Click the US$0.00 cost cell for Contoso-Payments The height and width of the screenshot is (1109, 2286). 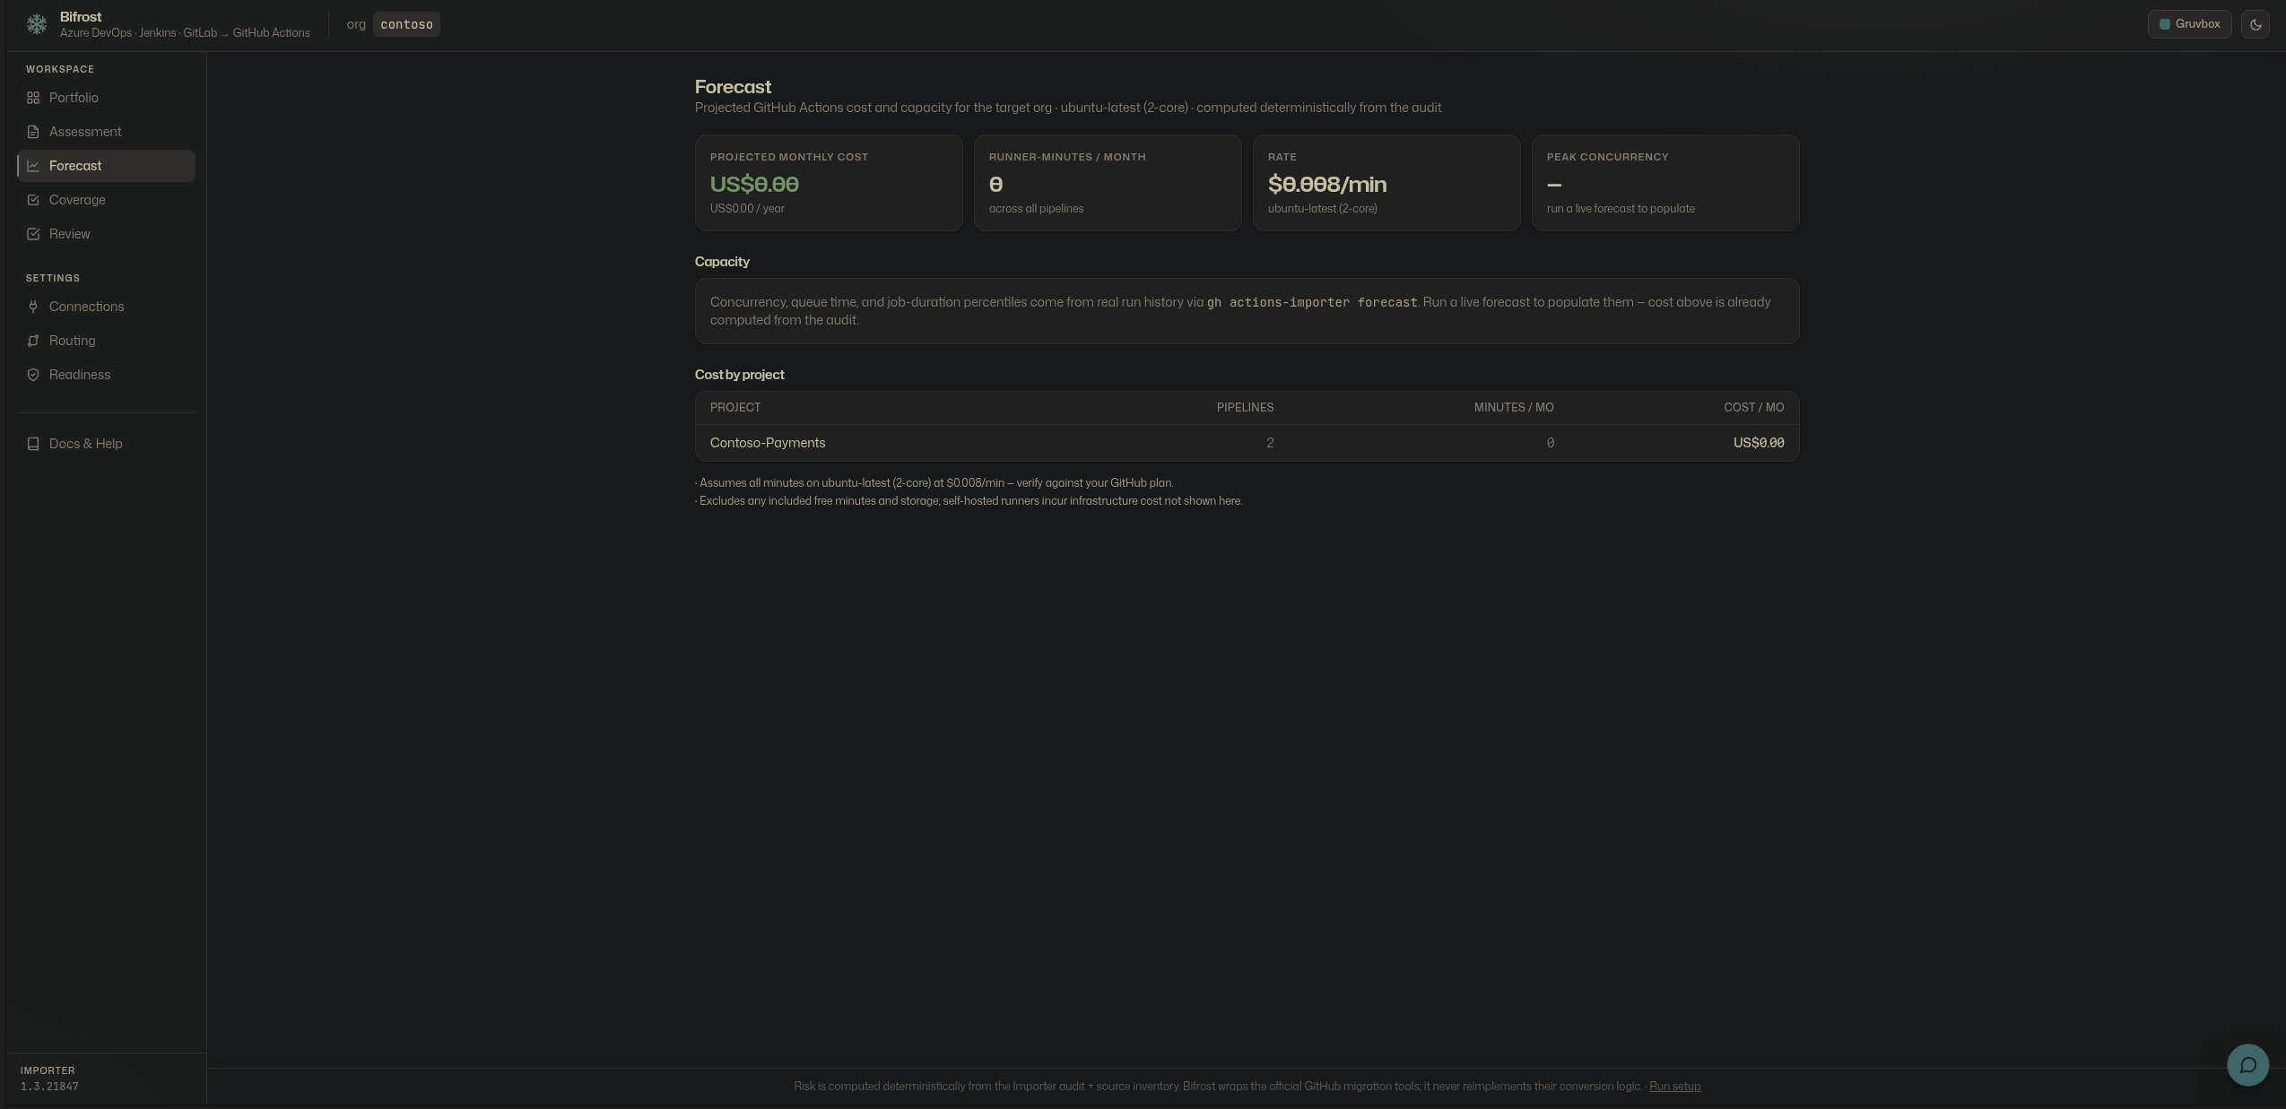pos(1759,443)
